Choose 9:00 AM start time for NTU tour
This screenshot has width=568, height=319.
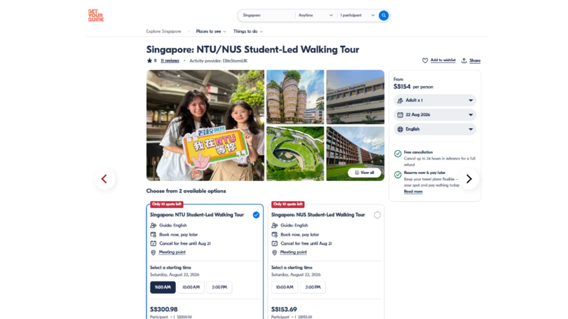click(x=163, y=287)
